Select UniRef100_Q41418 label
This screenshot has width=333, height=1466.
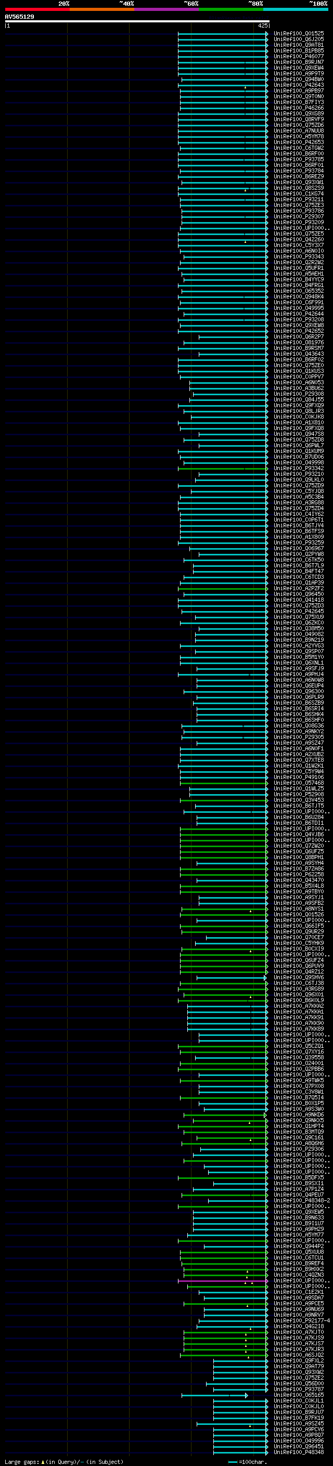point(299,600)
